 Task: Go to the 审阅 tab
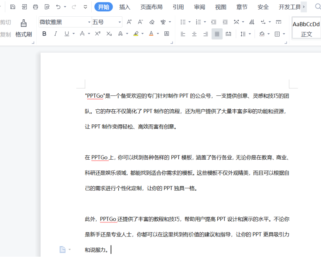click(x=200, y=7)
